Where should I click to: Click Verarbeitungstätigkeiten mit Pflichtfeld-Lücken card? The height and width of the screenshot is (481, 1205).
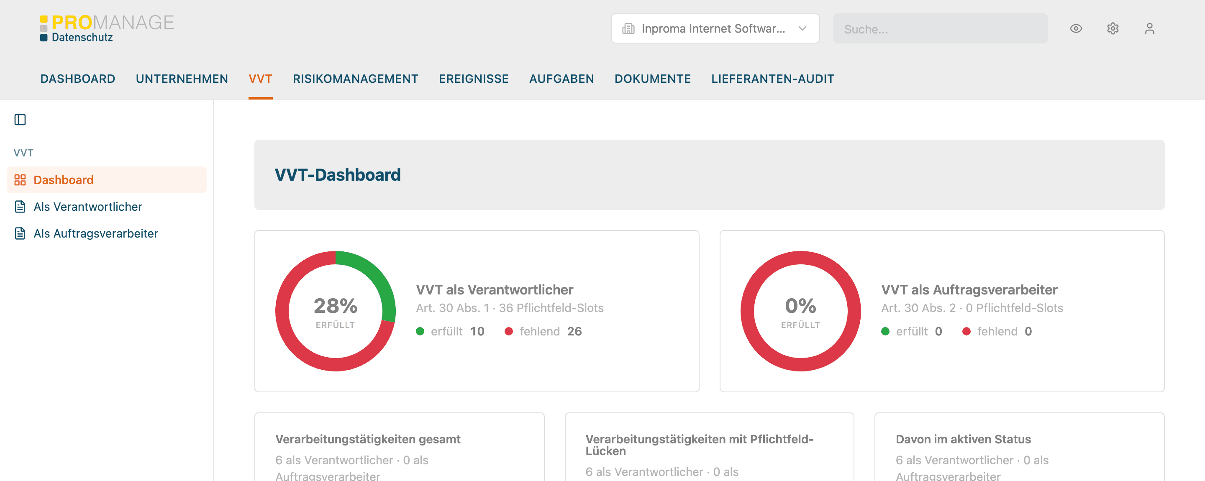tap(709, 447)
